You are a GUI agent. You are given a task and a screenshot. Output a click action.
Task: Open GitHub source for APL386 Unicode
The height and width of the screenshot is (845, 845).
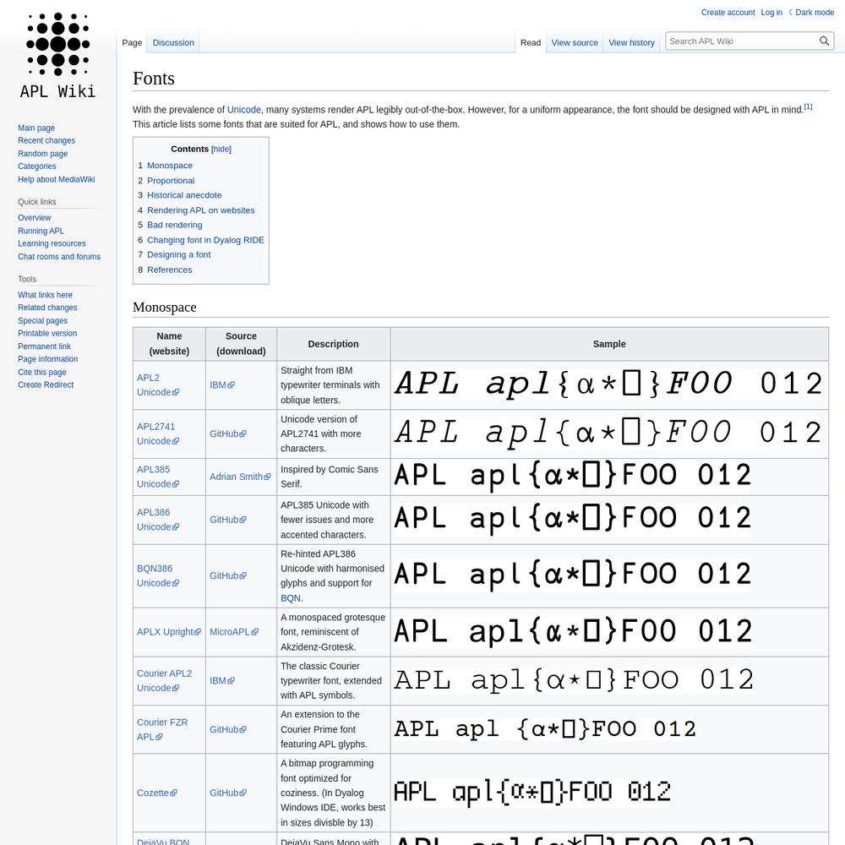click(228, 520)
